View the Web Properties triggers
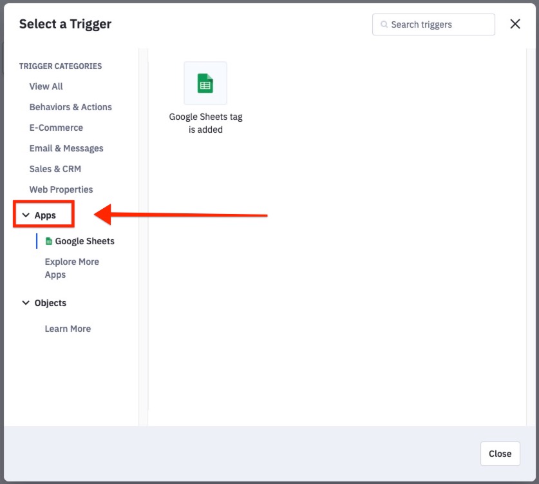539x484 pixels. (61, 189)
